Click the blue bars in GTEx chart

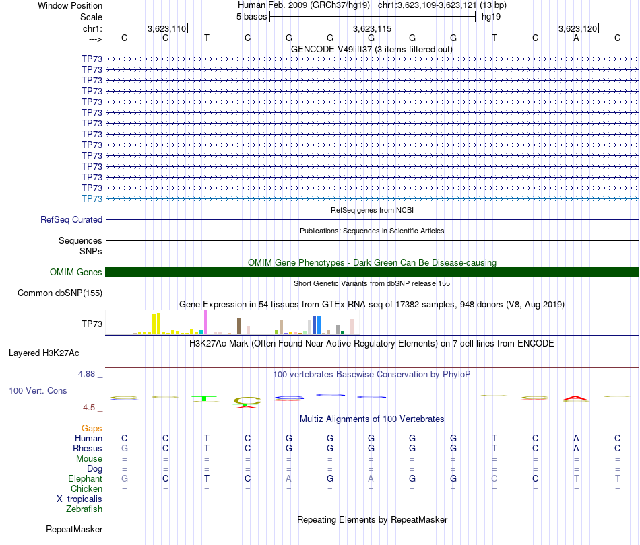[317, 325]
